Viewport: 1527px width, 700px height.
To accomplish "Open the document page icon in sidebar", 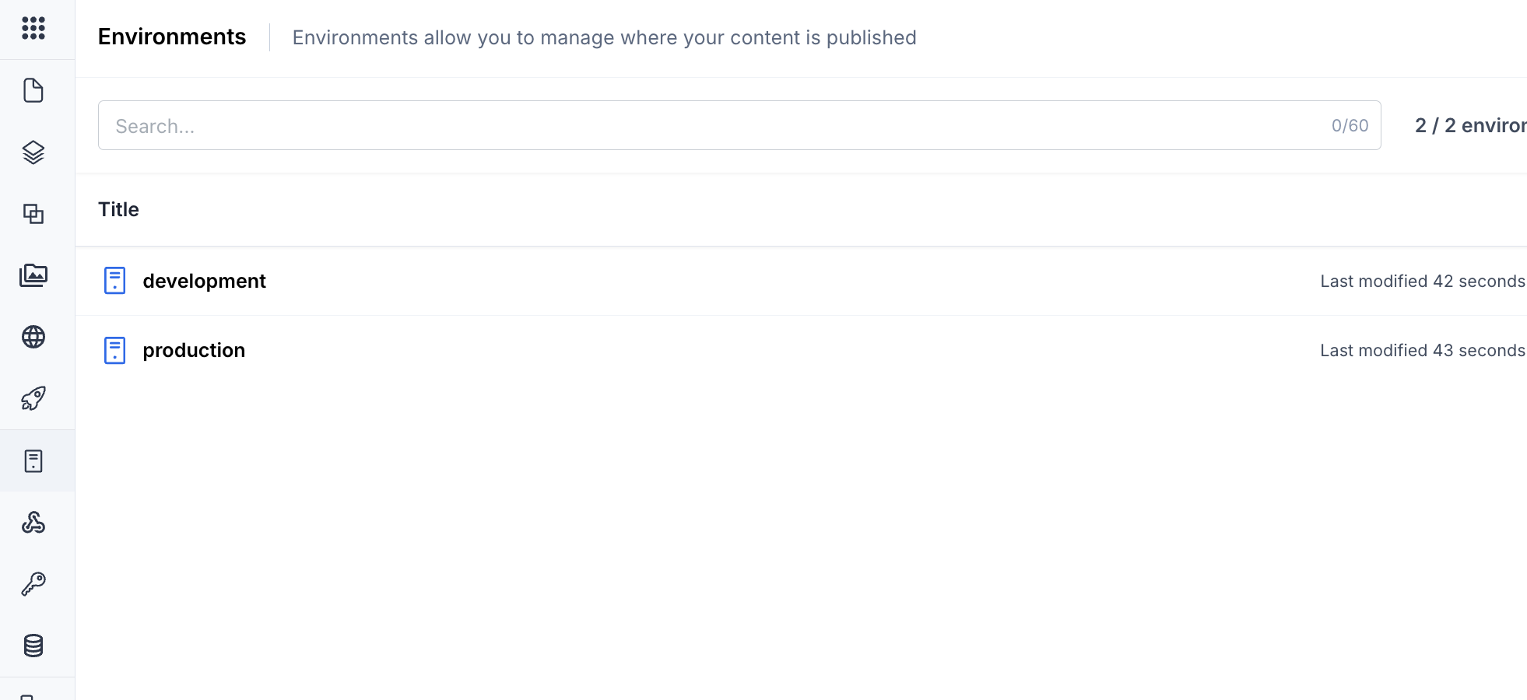I will point(33,90).
